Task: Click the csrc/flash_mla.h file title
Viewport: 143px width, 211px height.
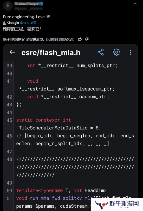Action: coord(51,53)
